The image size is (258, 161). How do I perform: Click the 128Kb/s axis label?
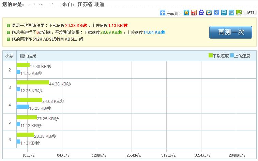[x=99, y=155]
